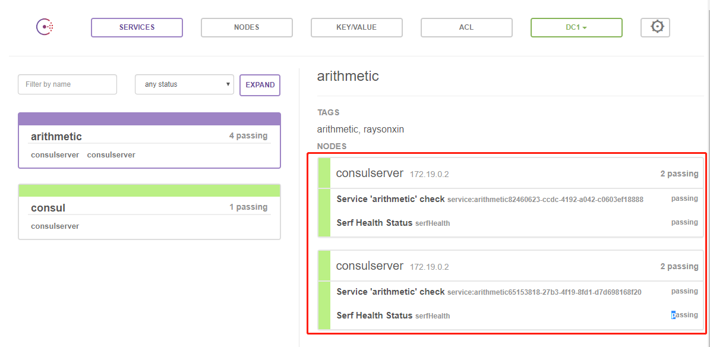Screen dimensions: 710x347
Task: Focus the 'Filter by name' input field
Action: 68,84
